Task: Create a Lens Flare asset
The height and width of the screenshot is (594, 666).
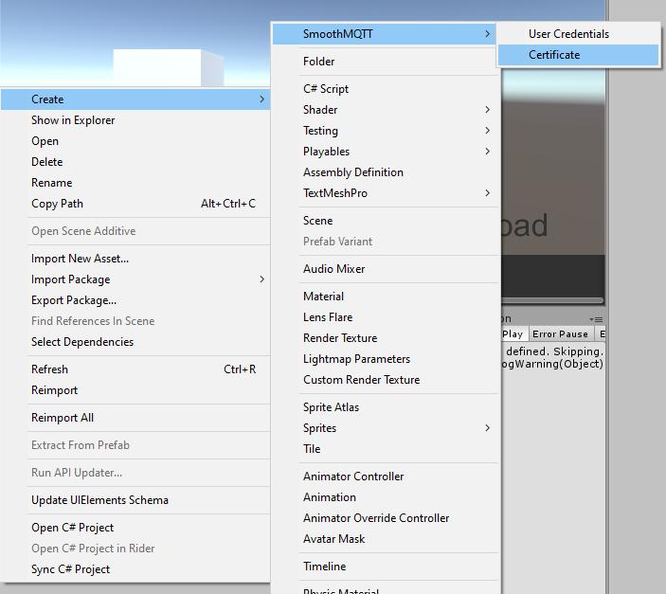Action: click(385, 317)
